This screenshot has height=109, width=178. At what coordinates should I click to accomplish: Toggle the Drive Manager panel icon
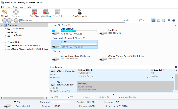(x=153, y=21)
